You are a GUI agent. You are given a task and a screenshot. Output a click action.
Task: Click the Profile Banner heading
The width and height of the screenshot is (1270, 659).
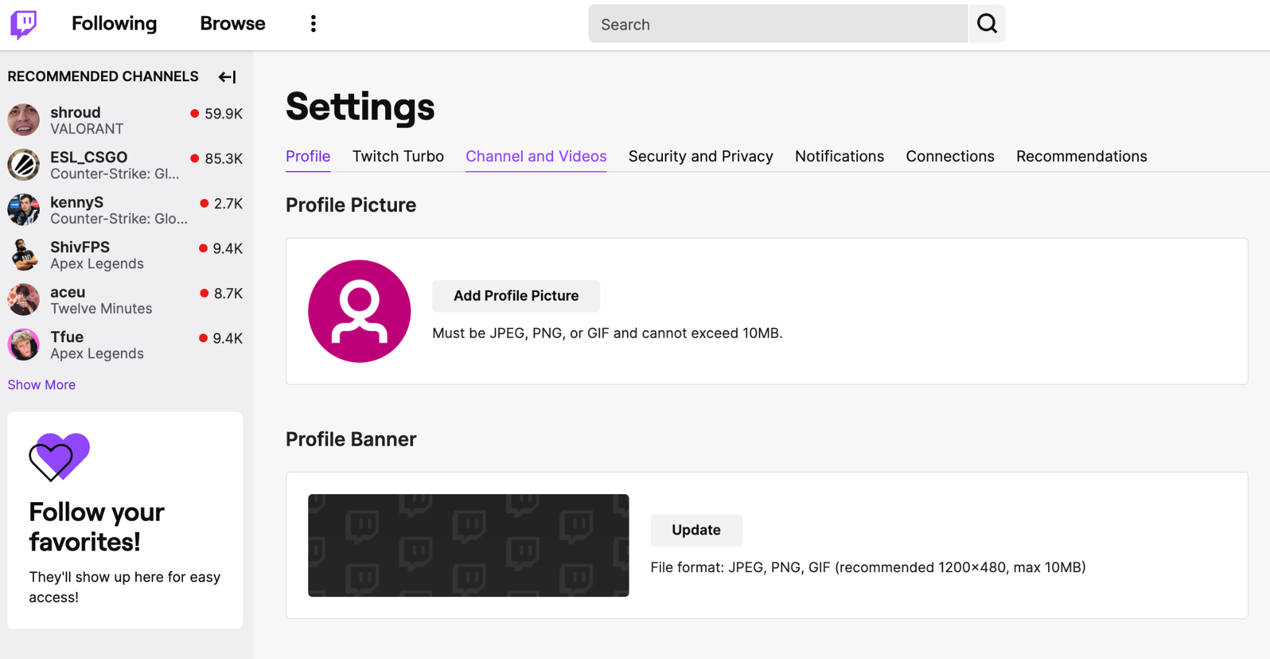(x=351, y=439)
